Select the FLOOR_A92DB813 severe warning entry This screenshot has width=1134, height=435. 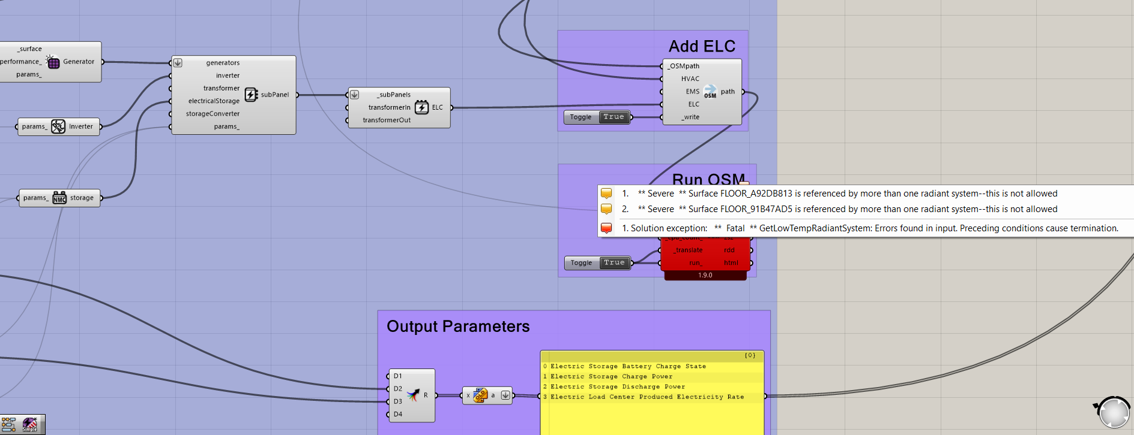(x=840, y=194)
